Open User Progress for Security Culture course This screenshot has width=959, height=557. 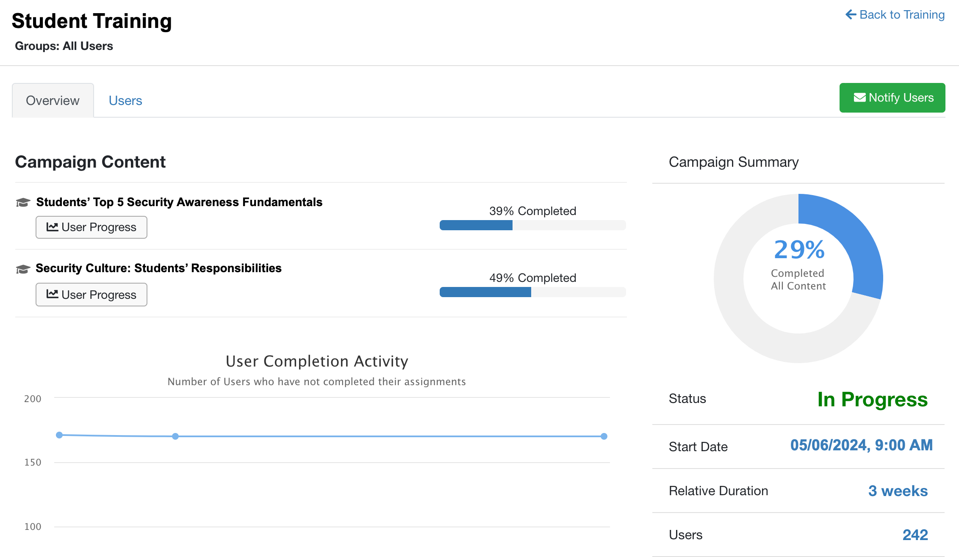point(91,294)
